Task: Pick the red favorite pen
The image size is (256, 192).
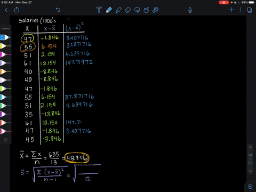Action: pyautogui.click(x=5, y=123)
